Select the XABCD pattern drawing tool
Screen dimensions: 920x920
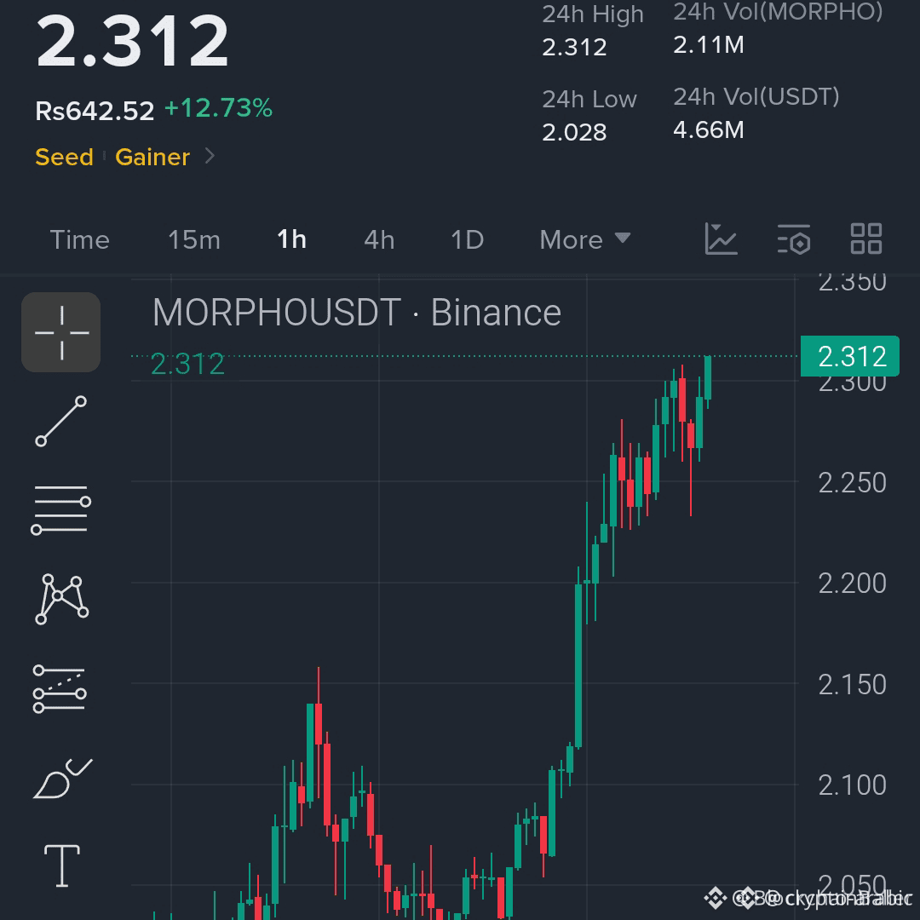61,599
